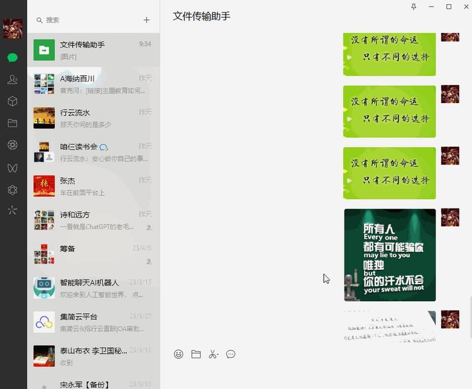Open the Files folder icon in sidebar
The width and height of the screenshot is (472, 389).
coord(12,123)
